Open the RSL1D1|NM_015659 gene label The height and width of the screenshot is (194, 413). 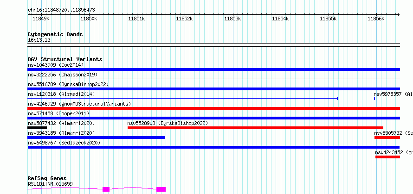click(50, 184)
